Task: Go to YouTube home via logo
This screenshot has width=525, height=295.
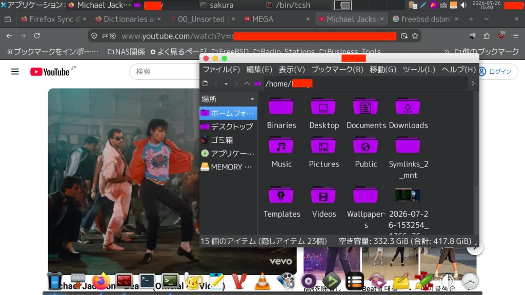Action: click(50, 72)
